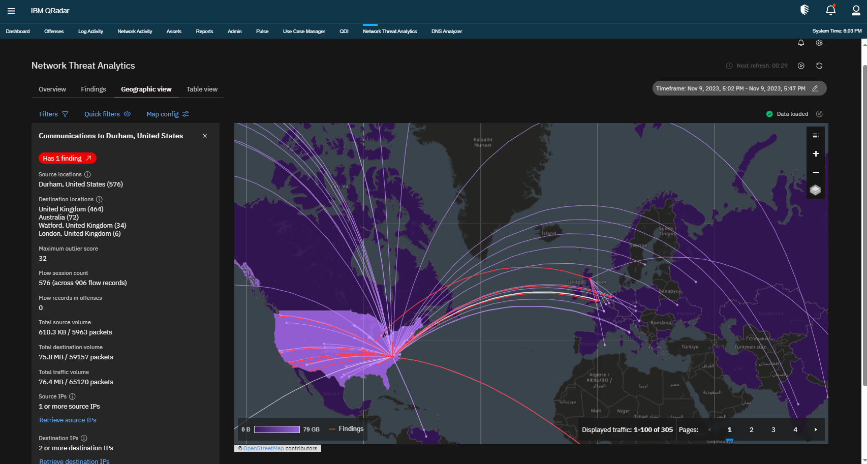Image resolution: width=867 pixels, height=464 pixels.
Task: Show info about Destination locations
Action: tap(100, 199)
